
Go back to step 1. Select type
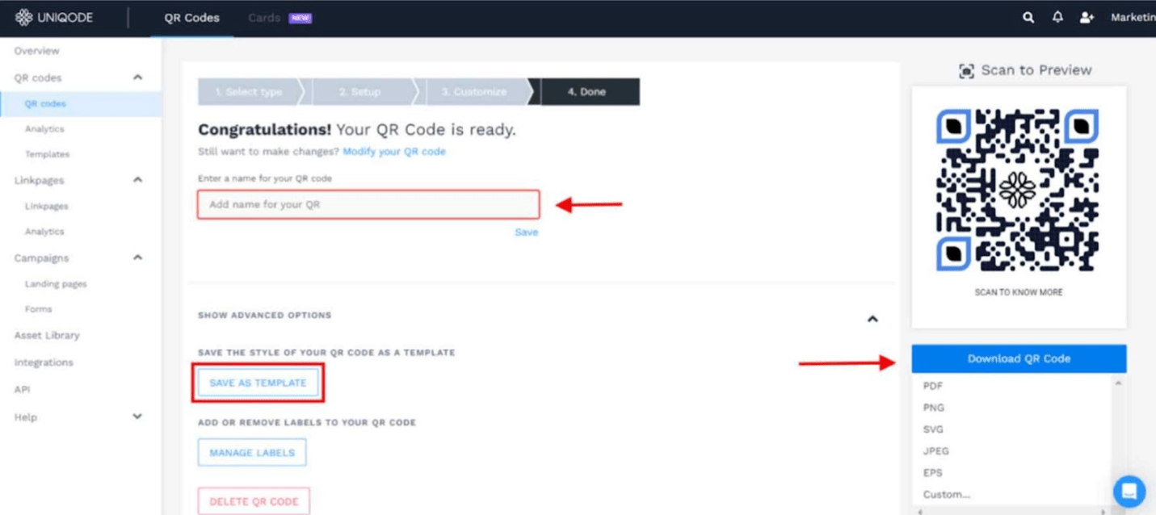[x=250, y=92]
